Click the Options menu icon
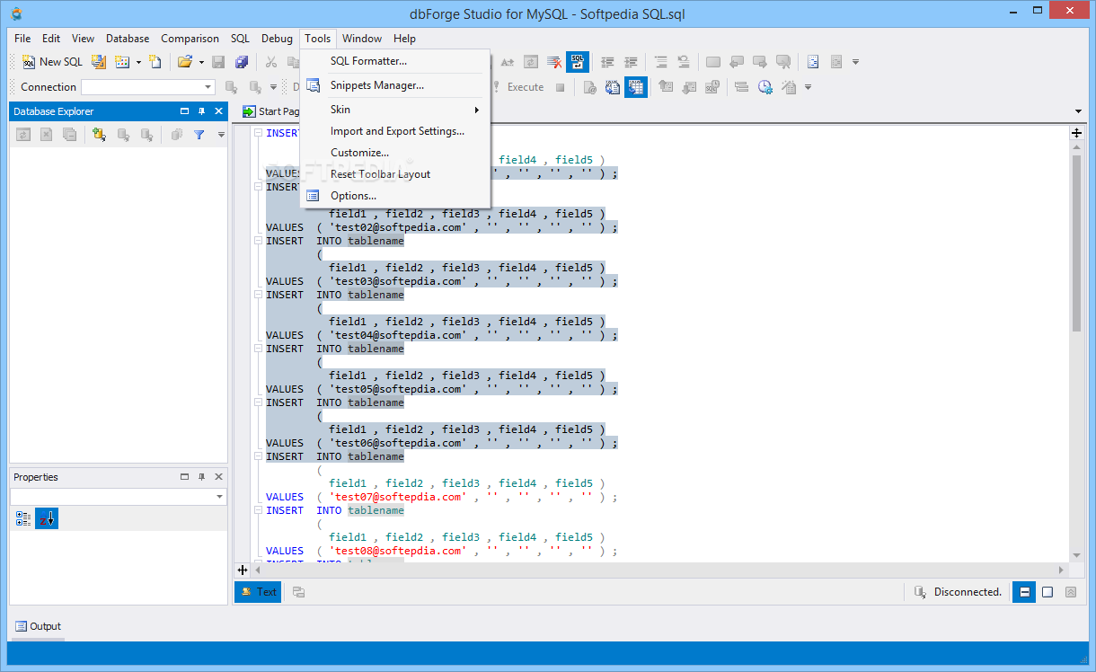1096x672 pixels. point(313,196)
